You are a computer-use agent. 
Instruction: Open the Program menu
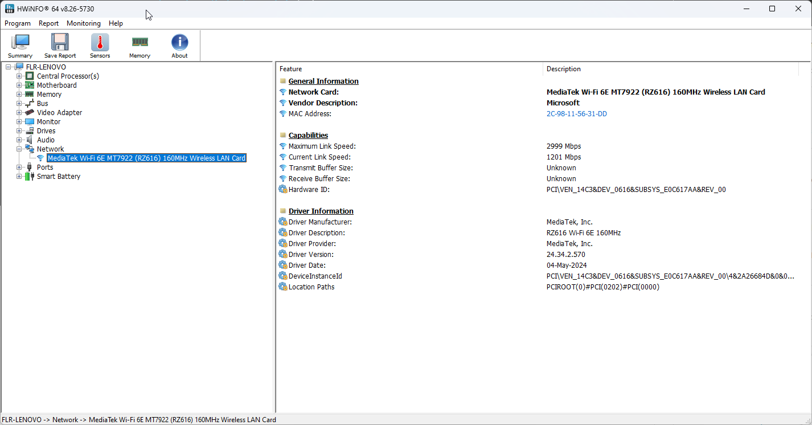[18, 23]
